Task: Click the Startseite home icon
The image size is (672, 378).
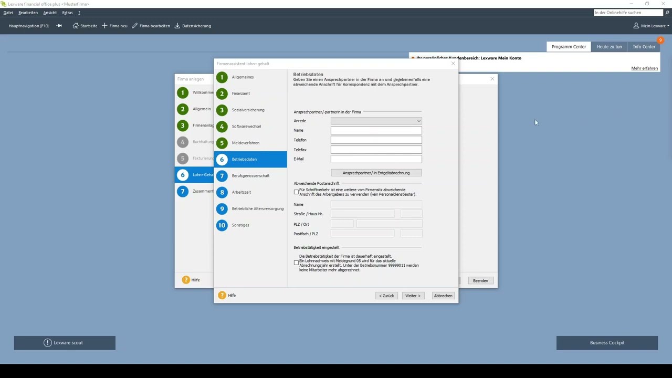Action: point(76,26)
